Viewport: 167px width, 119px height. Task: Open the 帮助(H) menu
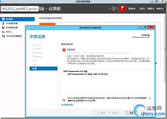point(160,9)
